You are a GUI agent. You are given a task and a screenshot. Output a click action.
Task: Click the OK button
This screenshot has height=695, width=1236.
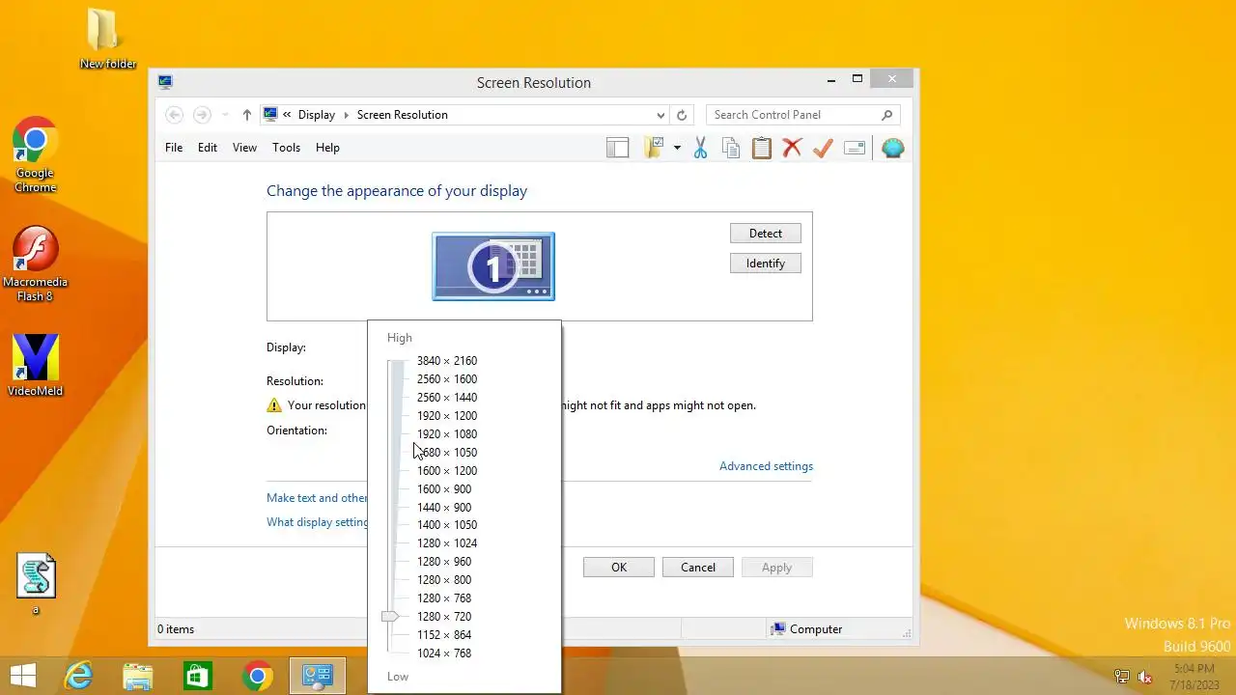(619, 568)
